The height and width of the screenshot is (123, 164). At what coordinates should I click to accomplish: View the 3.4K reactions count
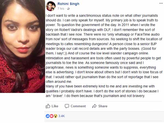tap(61, 116)
